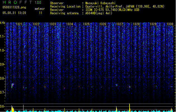Viewport: 176px width, 112px height.
Task: Click the 1327 time marker
Action: 120,24
